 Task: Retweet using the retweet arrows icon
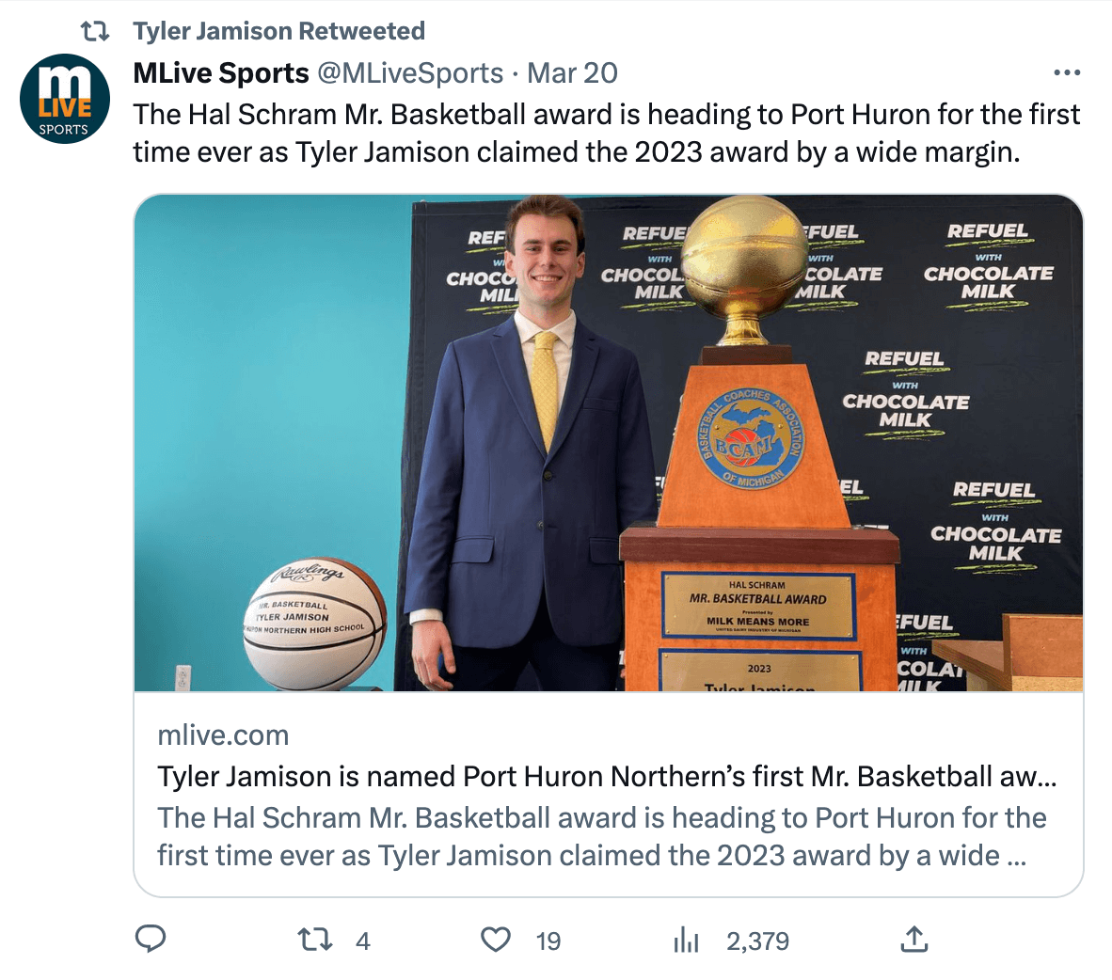(315, 940)
